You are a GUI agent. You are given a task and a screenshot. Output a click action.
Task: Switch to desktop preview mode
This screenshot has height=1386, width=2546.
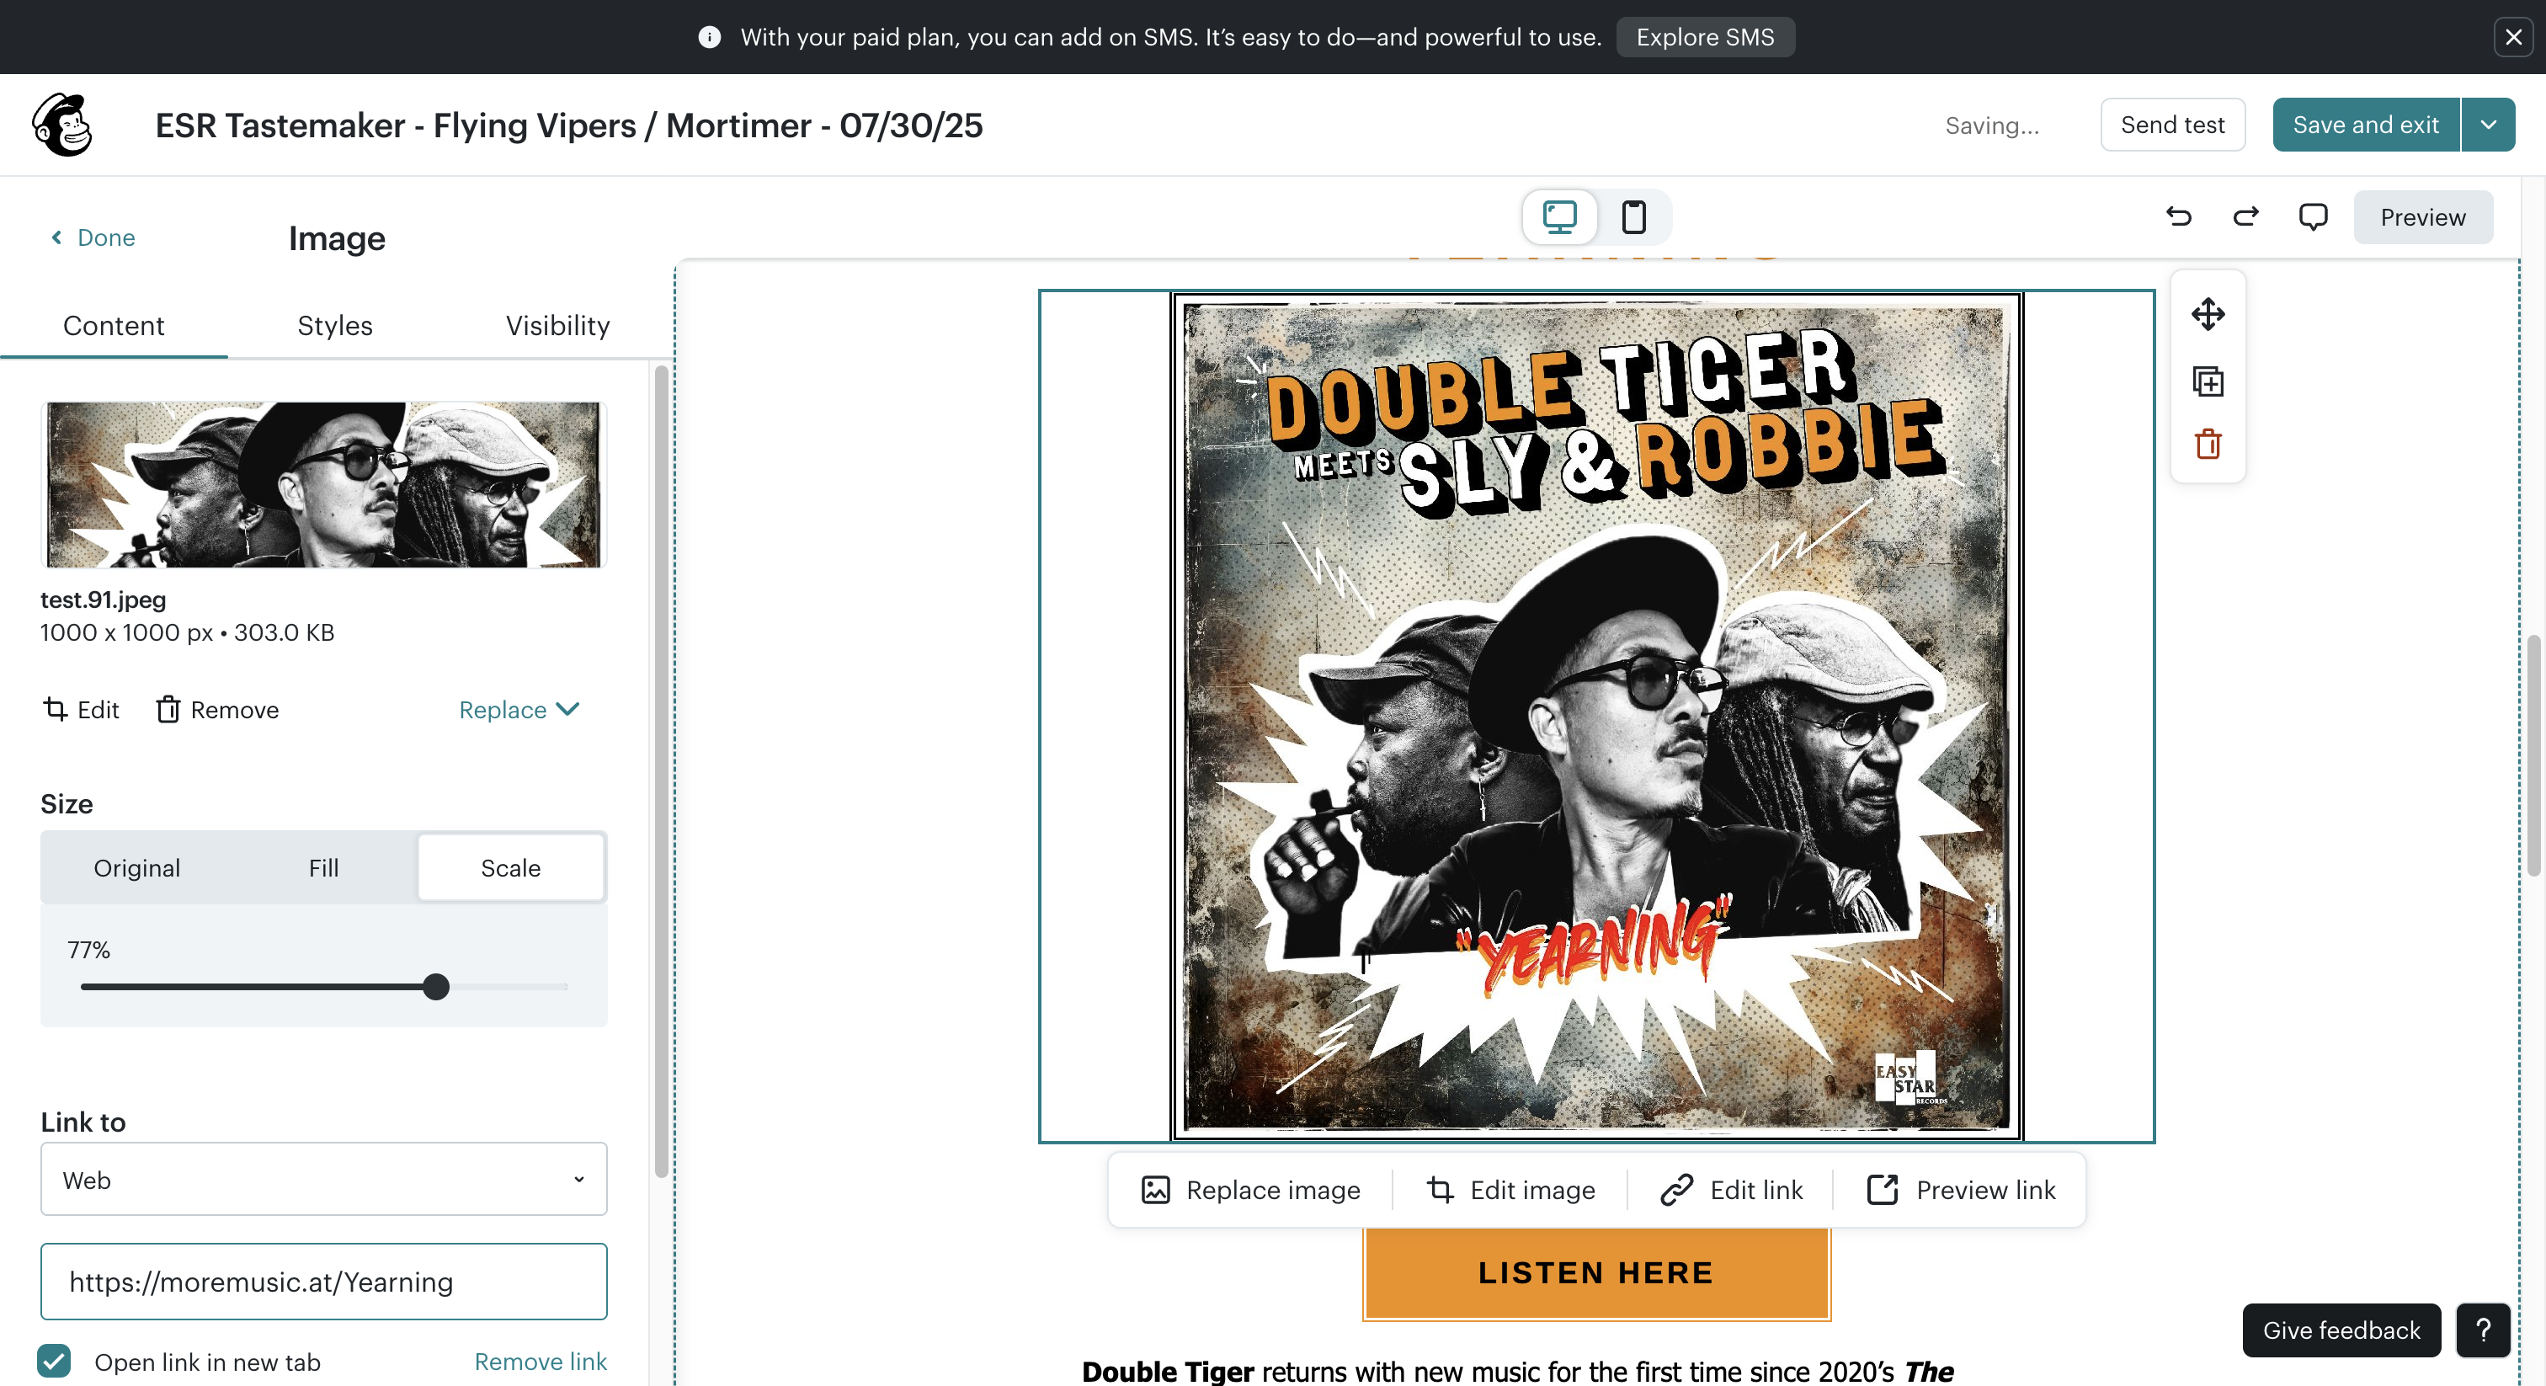1559,216
